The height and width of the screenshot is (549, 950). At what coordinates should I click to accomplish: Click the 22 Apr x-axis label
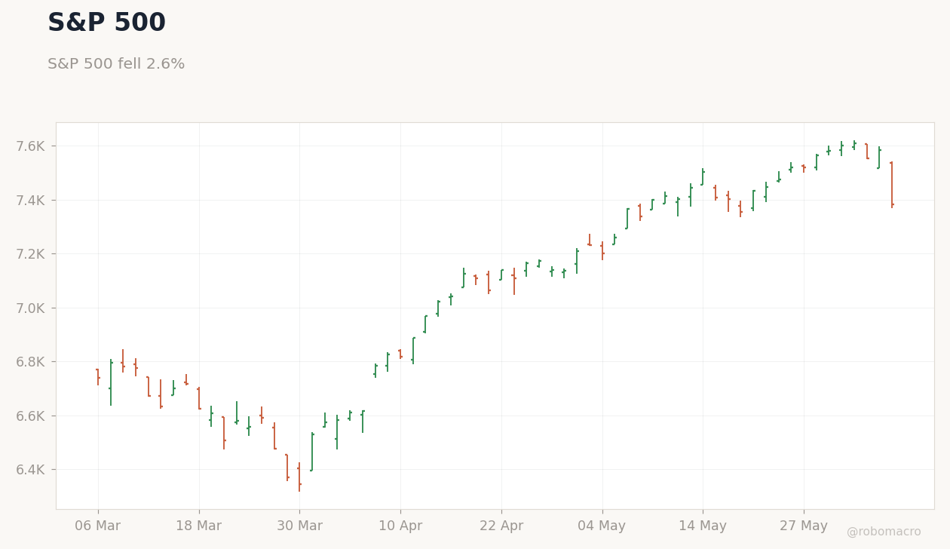click(501, 526)
